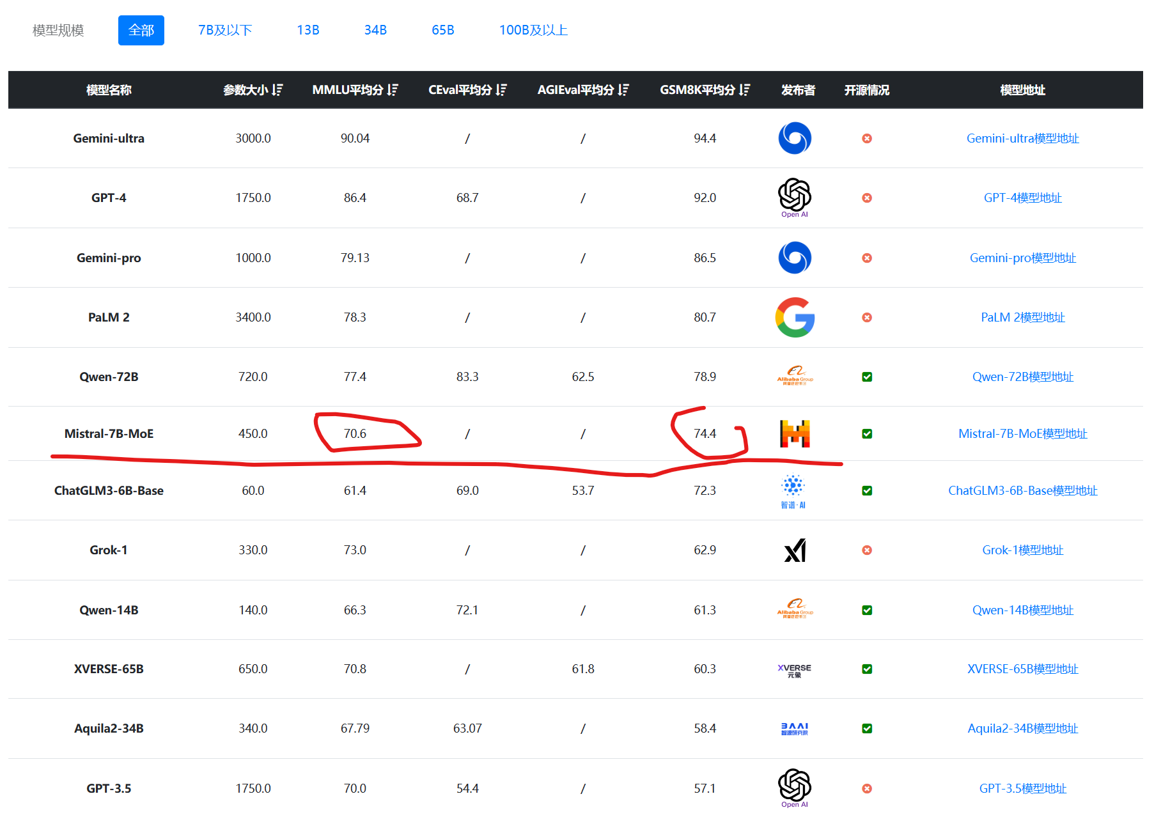This screenshot has width=1154, height=817.
Task: Click open-source green check for Aquila2-34B
Action: point(867,728)
